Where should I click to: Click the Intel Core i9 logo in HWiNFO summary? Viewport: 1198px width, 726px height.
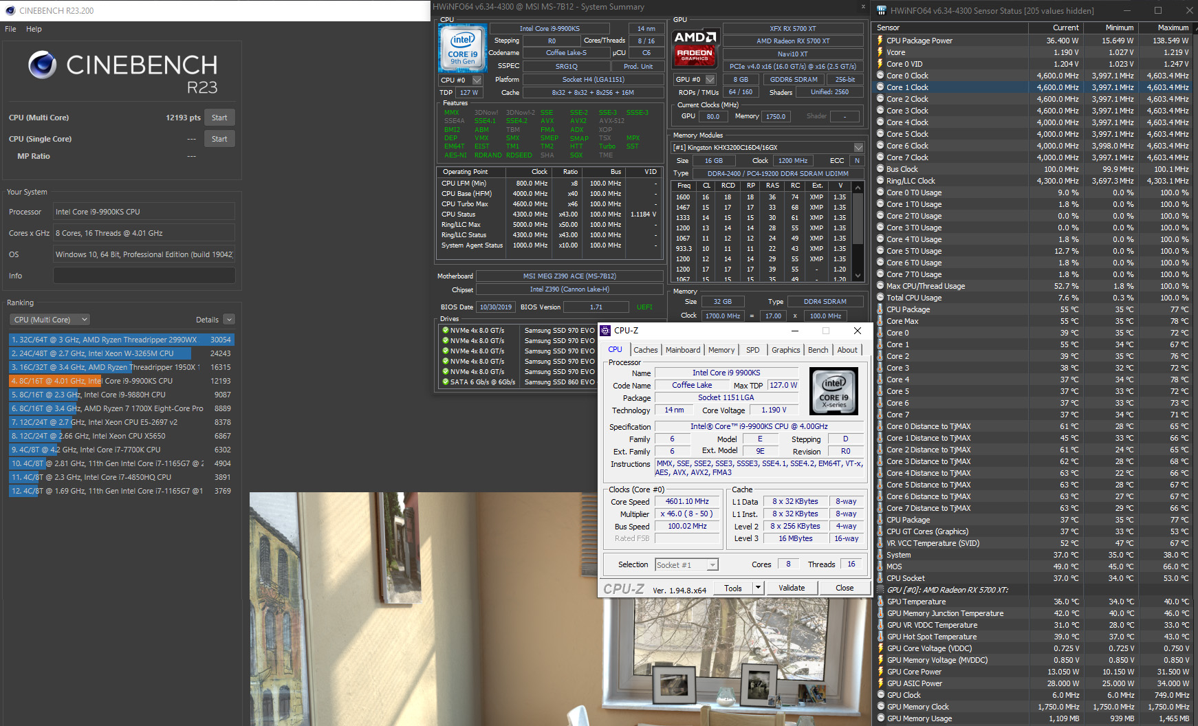pyautogui.click(x=463, y=48)
